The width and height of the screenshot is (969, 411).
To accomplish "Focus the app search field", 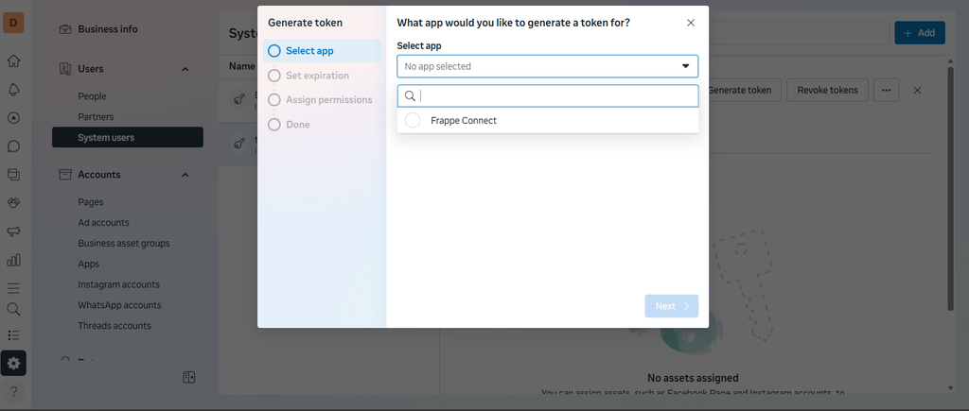I will (548, 95).
